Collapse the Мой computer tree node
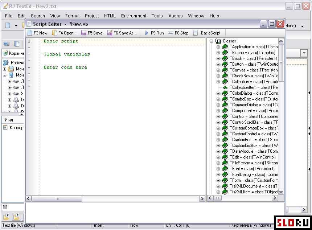The width and height of the screenshot is (312, 230). click(5, 75)
